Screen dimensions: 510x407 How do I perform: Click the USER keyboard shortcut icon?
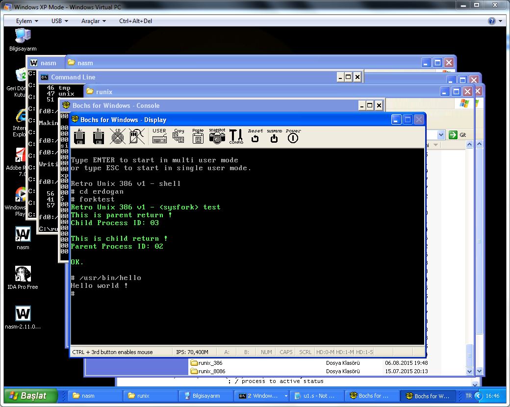(159, 136)
